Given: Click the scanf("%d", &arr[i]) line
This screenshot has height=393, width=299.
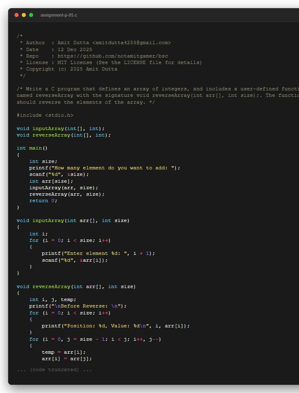Looking at the screenshot, I should 75,260.
